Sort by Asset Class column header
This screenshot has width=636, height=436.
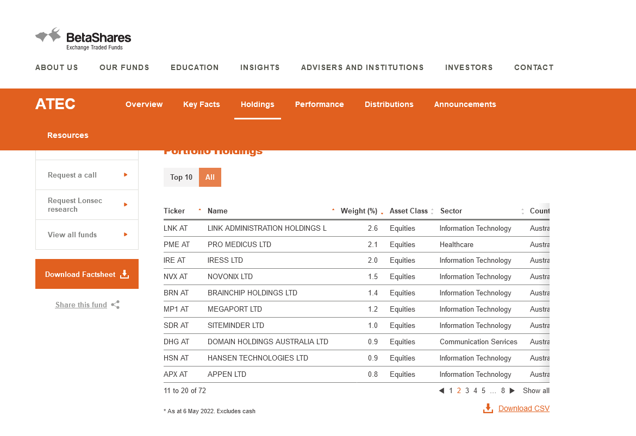pos(409,211)
